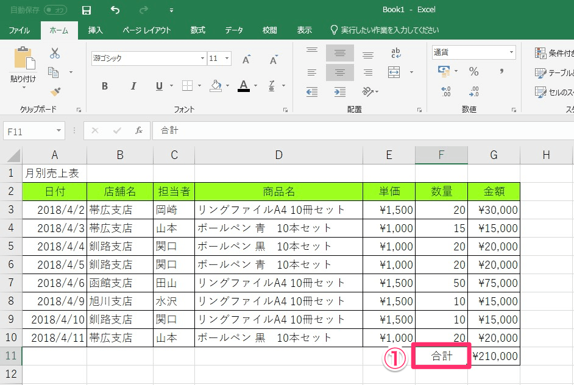Click the Wrap Text icon

click(x=395, y=54)
